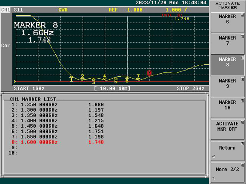Image resolution: width=246 pixels, height=184 pixels.
Task: Open More 2/2 softkey page
Action: [227, 172]
